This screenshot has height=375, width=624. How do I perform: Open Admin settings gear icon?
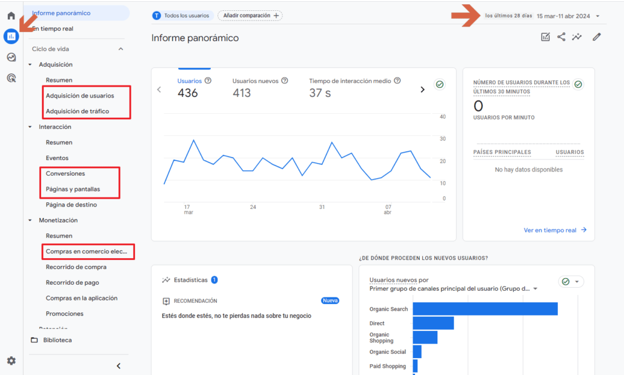[x=11, y=361]
